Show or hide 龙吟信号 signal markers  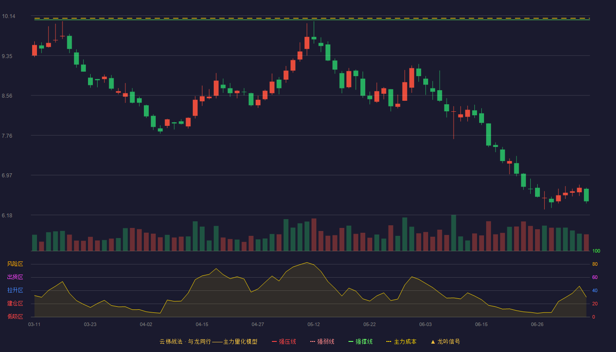445,341
